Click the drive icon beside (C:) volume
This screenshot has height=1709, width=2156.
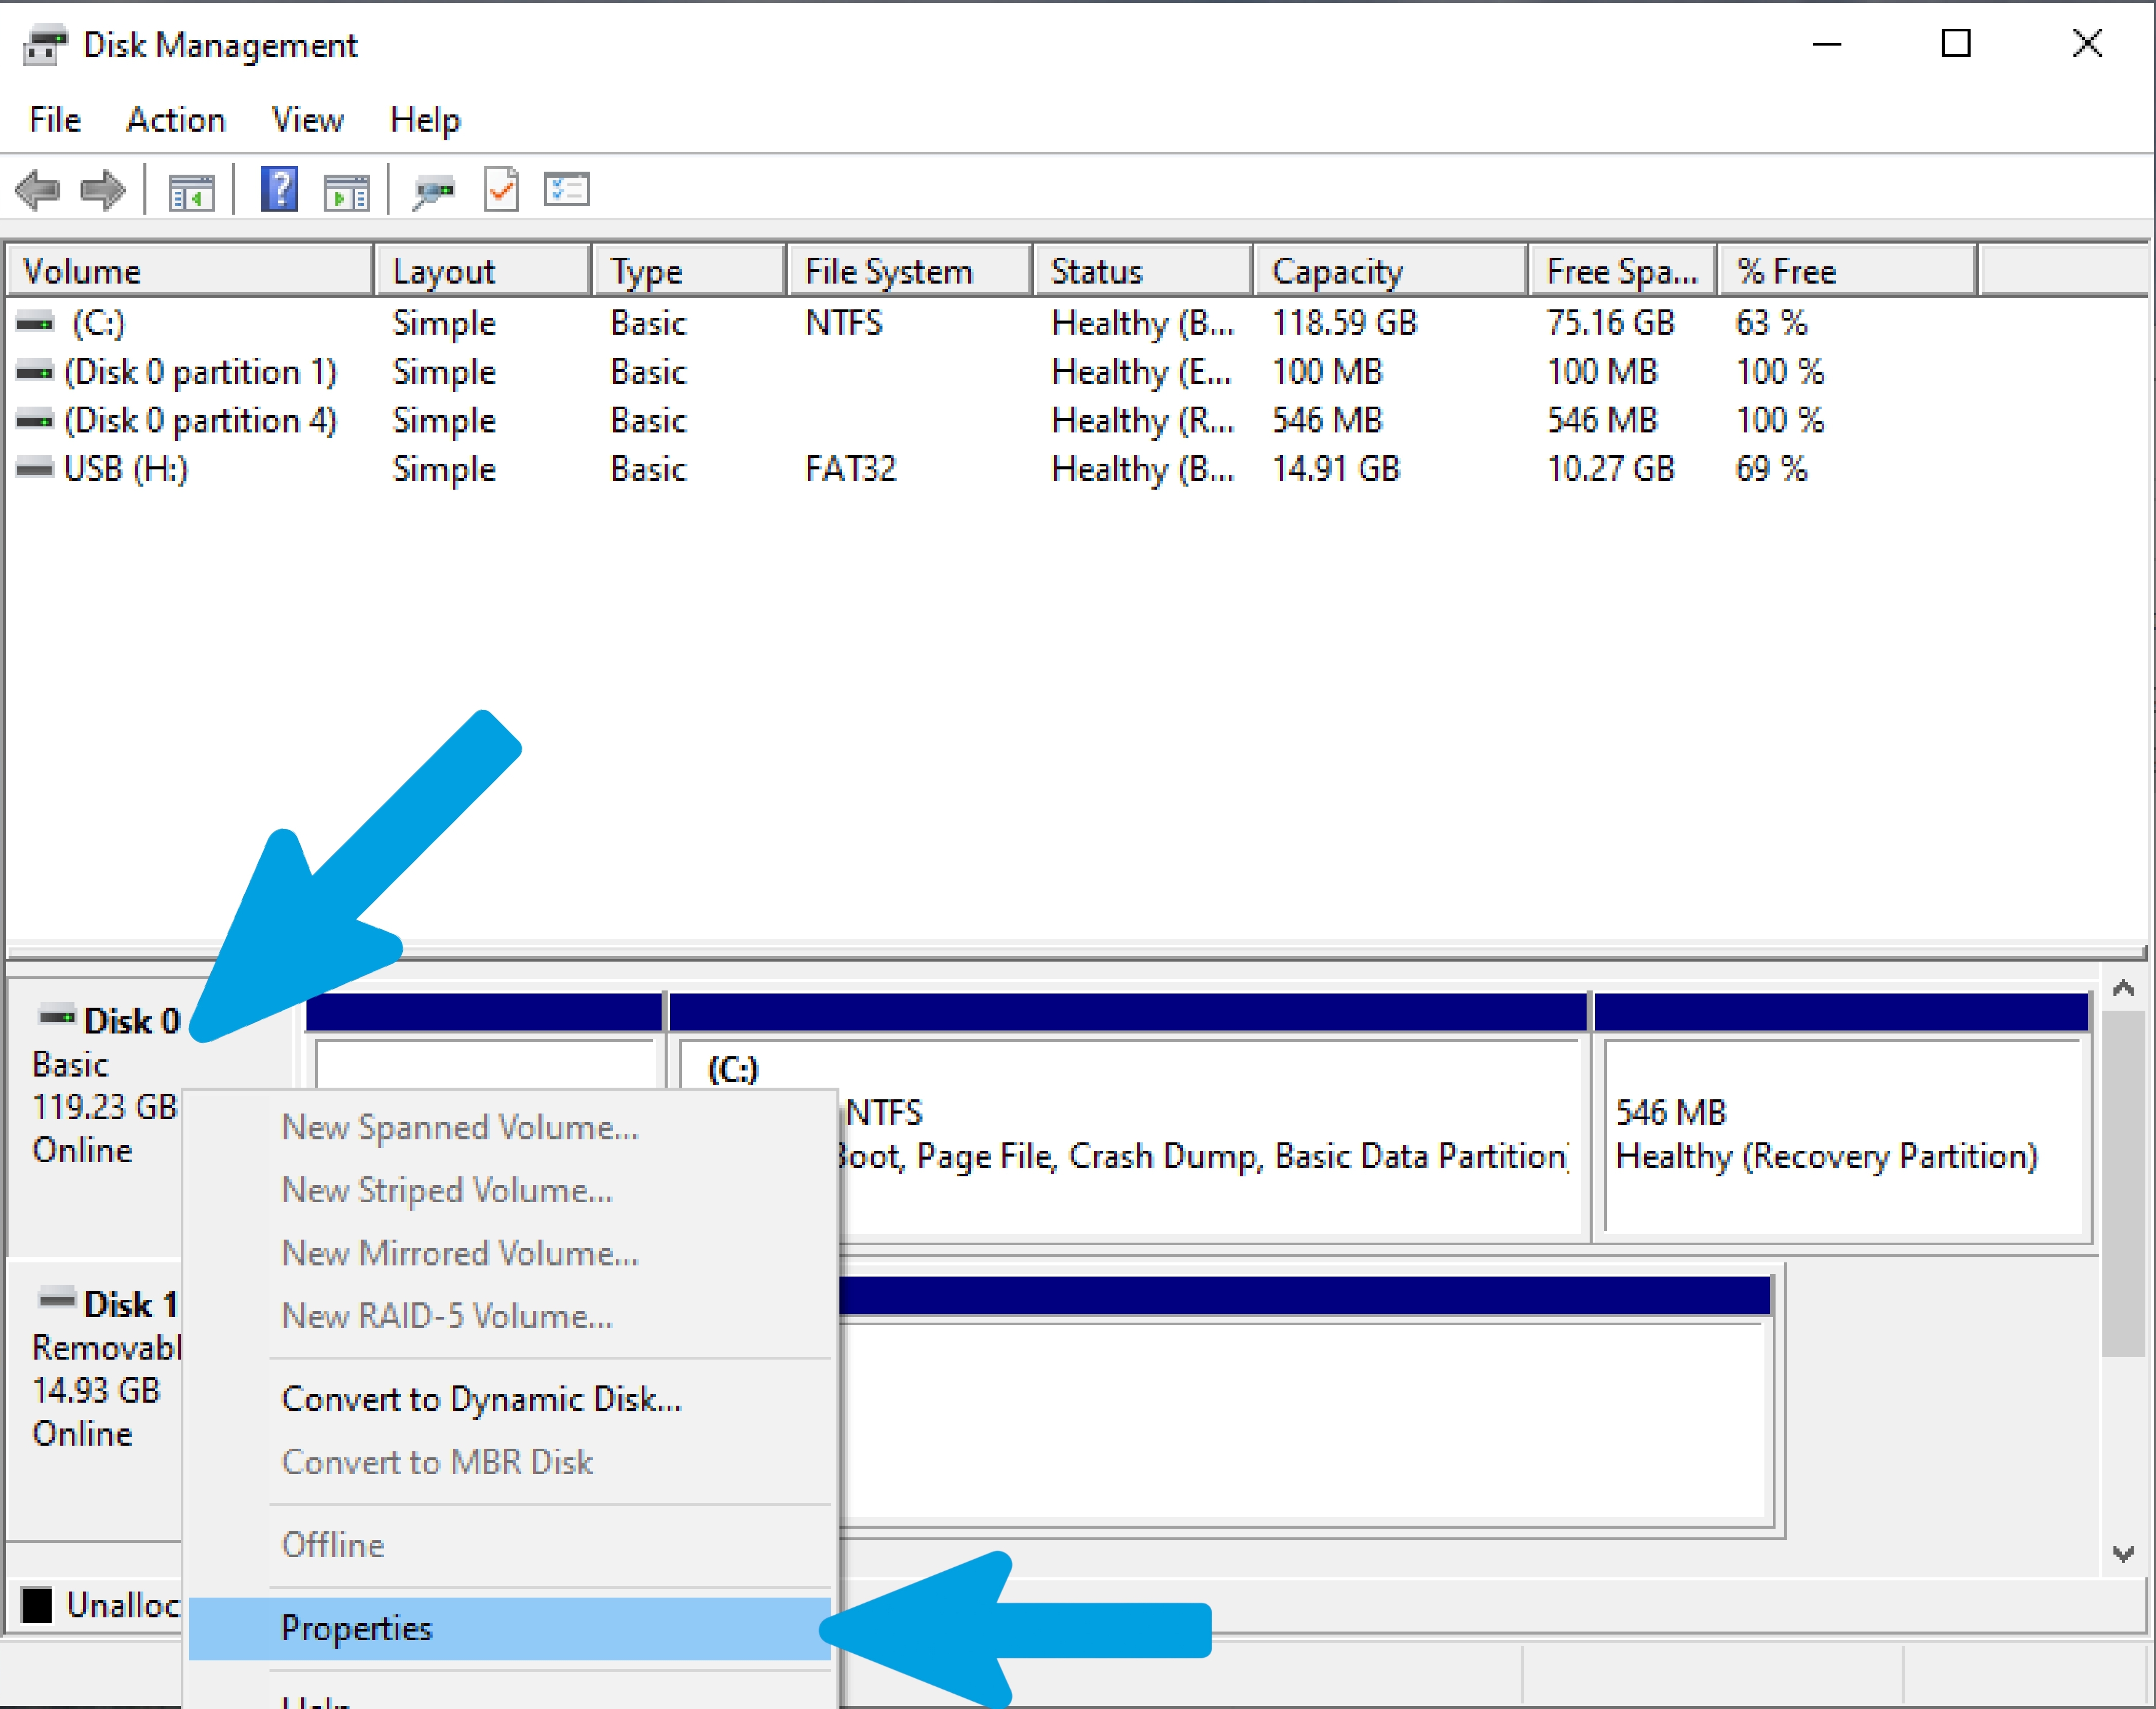pyautogui.click(x=35, y=323)
